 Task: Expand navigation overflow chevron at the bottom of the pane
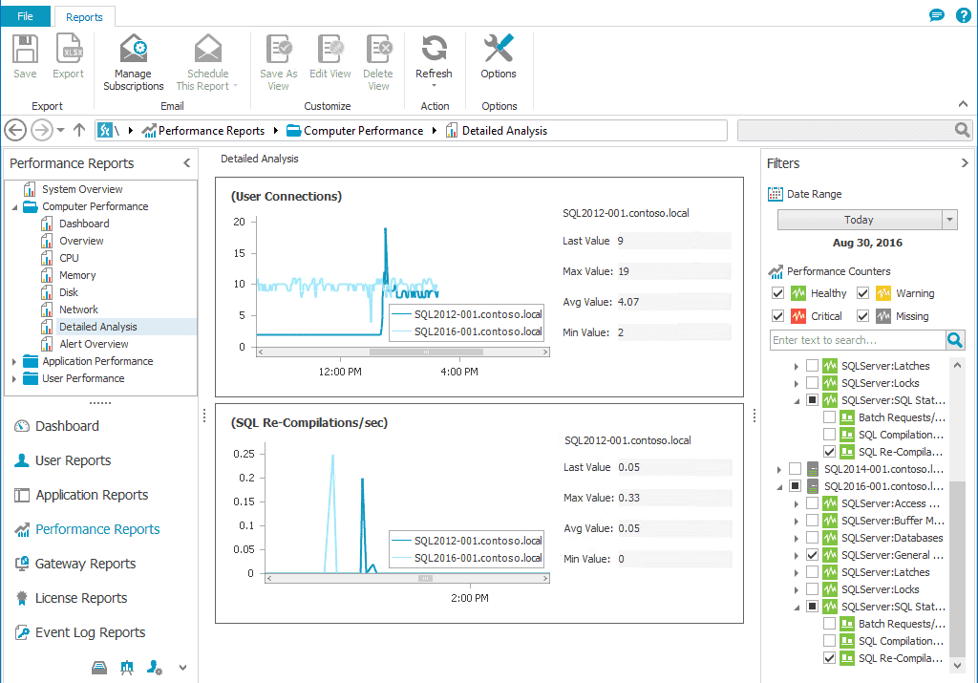(182, 668)
